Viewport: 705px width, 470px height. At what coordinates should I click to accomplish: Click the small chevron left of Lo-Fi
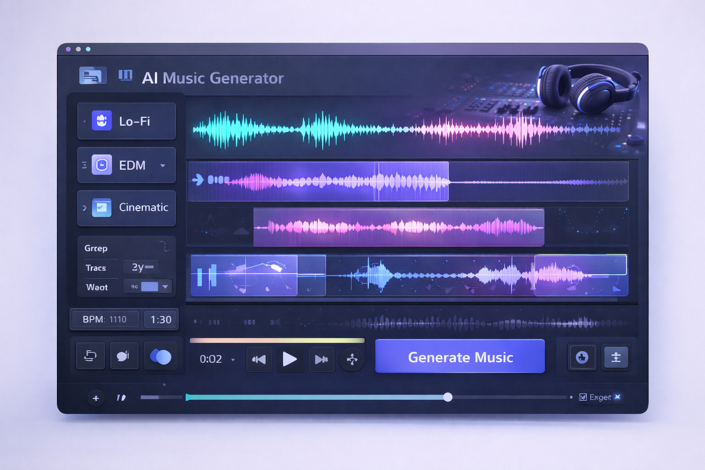point(84,122)
